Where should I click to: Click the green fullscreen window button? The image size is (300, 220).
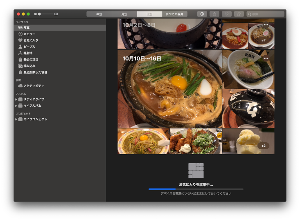click(28, 14)
